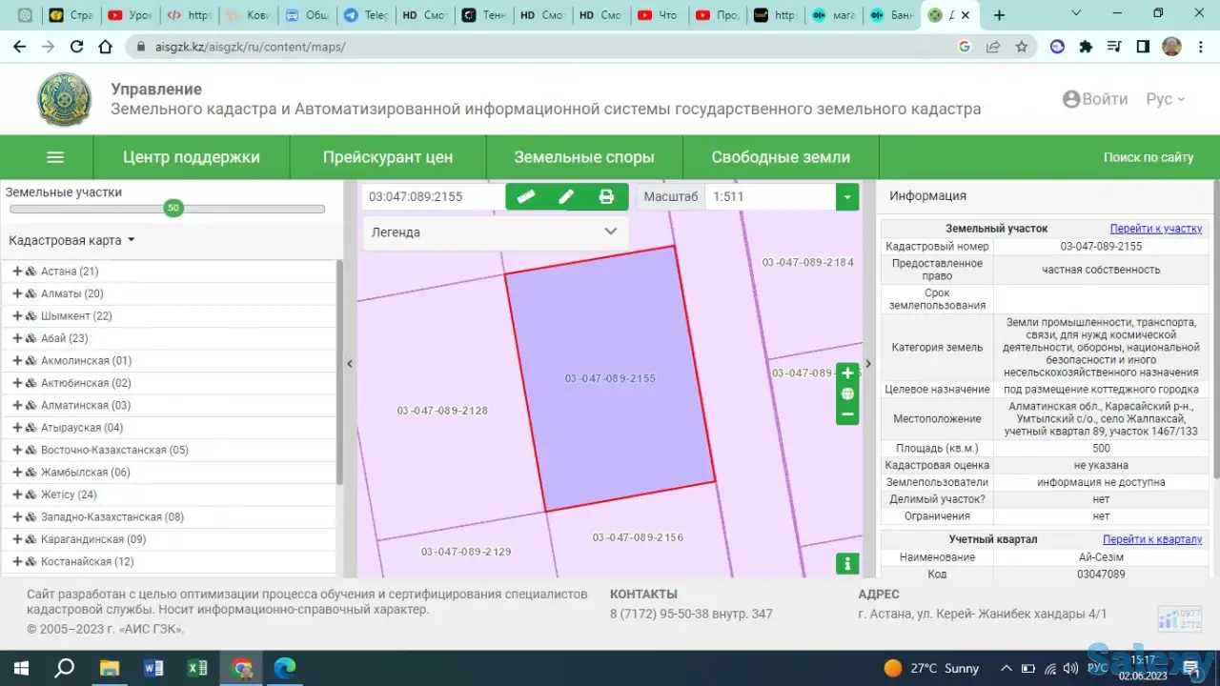
Task: Click the globe full extent icon
Action: click(847, 393)
